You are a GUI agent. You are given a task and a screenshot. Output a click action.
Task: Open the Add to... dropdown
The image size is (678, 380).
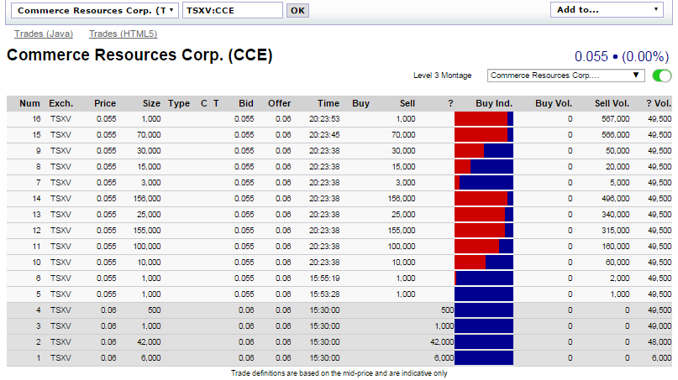click(x=607, y=9)
